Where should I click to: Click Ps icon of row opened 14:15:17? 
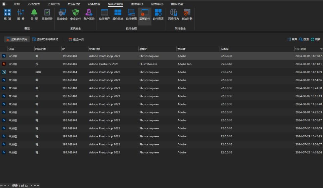[4, 56]
